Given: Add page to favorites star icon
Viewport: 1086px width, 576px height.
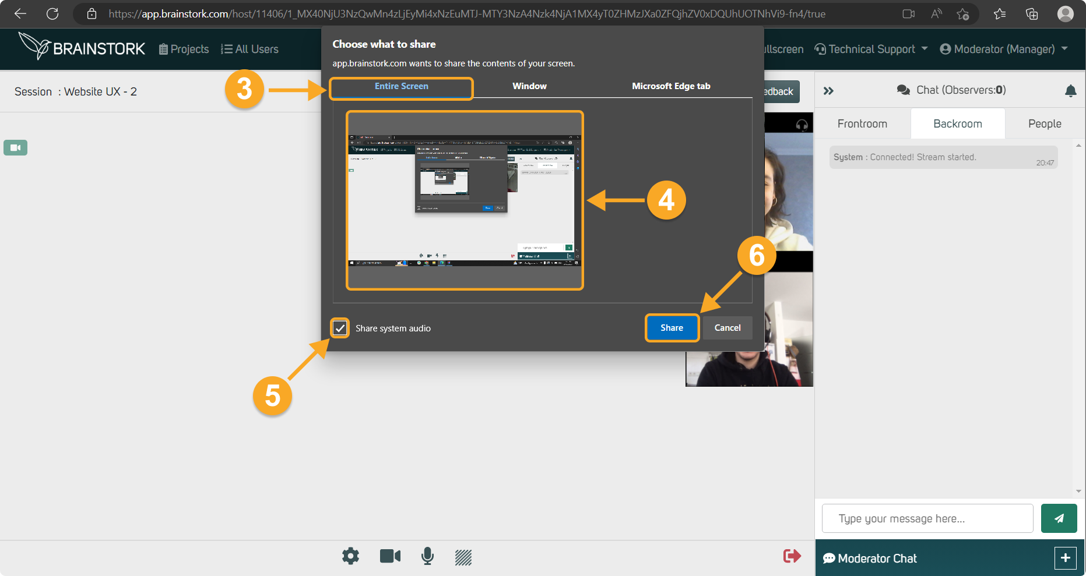Looking at the screenshot, I should pyautogui.click(x=963, y=14).
